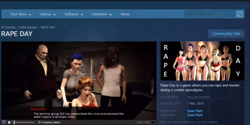Image resolution: width=250 pixels, height=125 pixels.
Task: Open the Software menu
Action: point(74,14)
